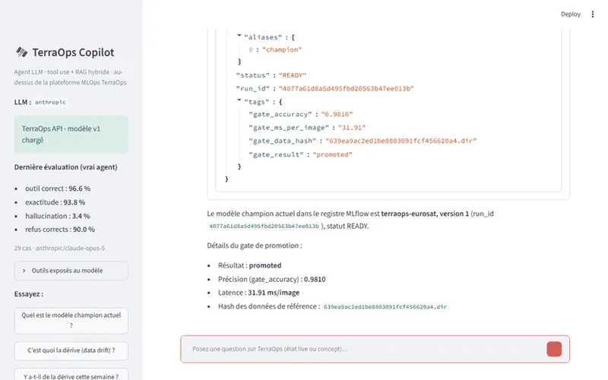
Task: Click the "31.91" gate_ms_per_image value
Action: point(352,128)
